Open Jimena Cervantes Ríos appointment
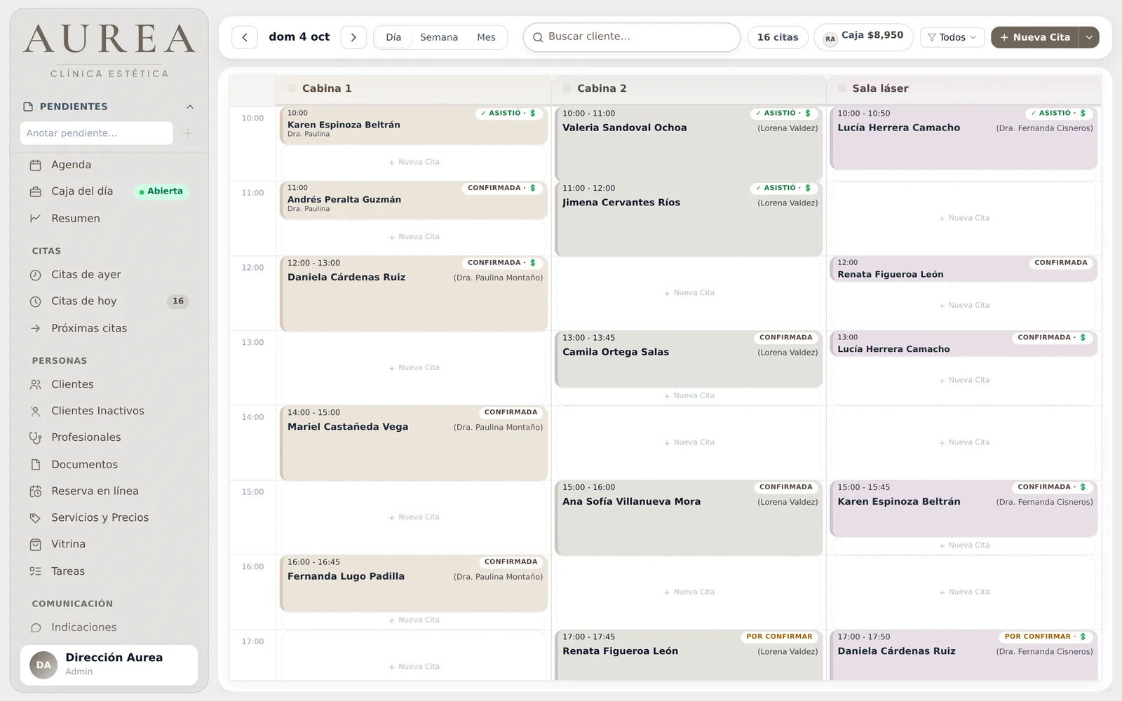1122x701 pixels. coord(689,218)
